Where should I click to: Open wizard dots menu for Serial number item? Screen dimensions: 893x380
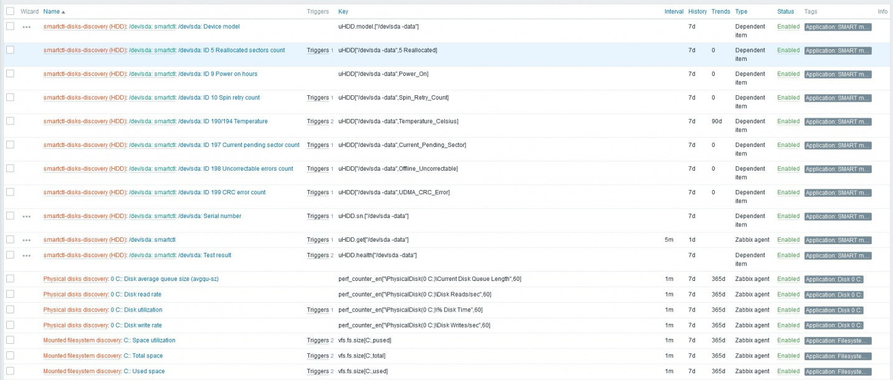click(x=26, y=216)
